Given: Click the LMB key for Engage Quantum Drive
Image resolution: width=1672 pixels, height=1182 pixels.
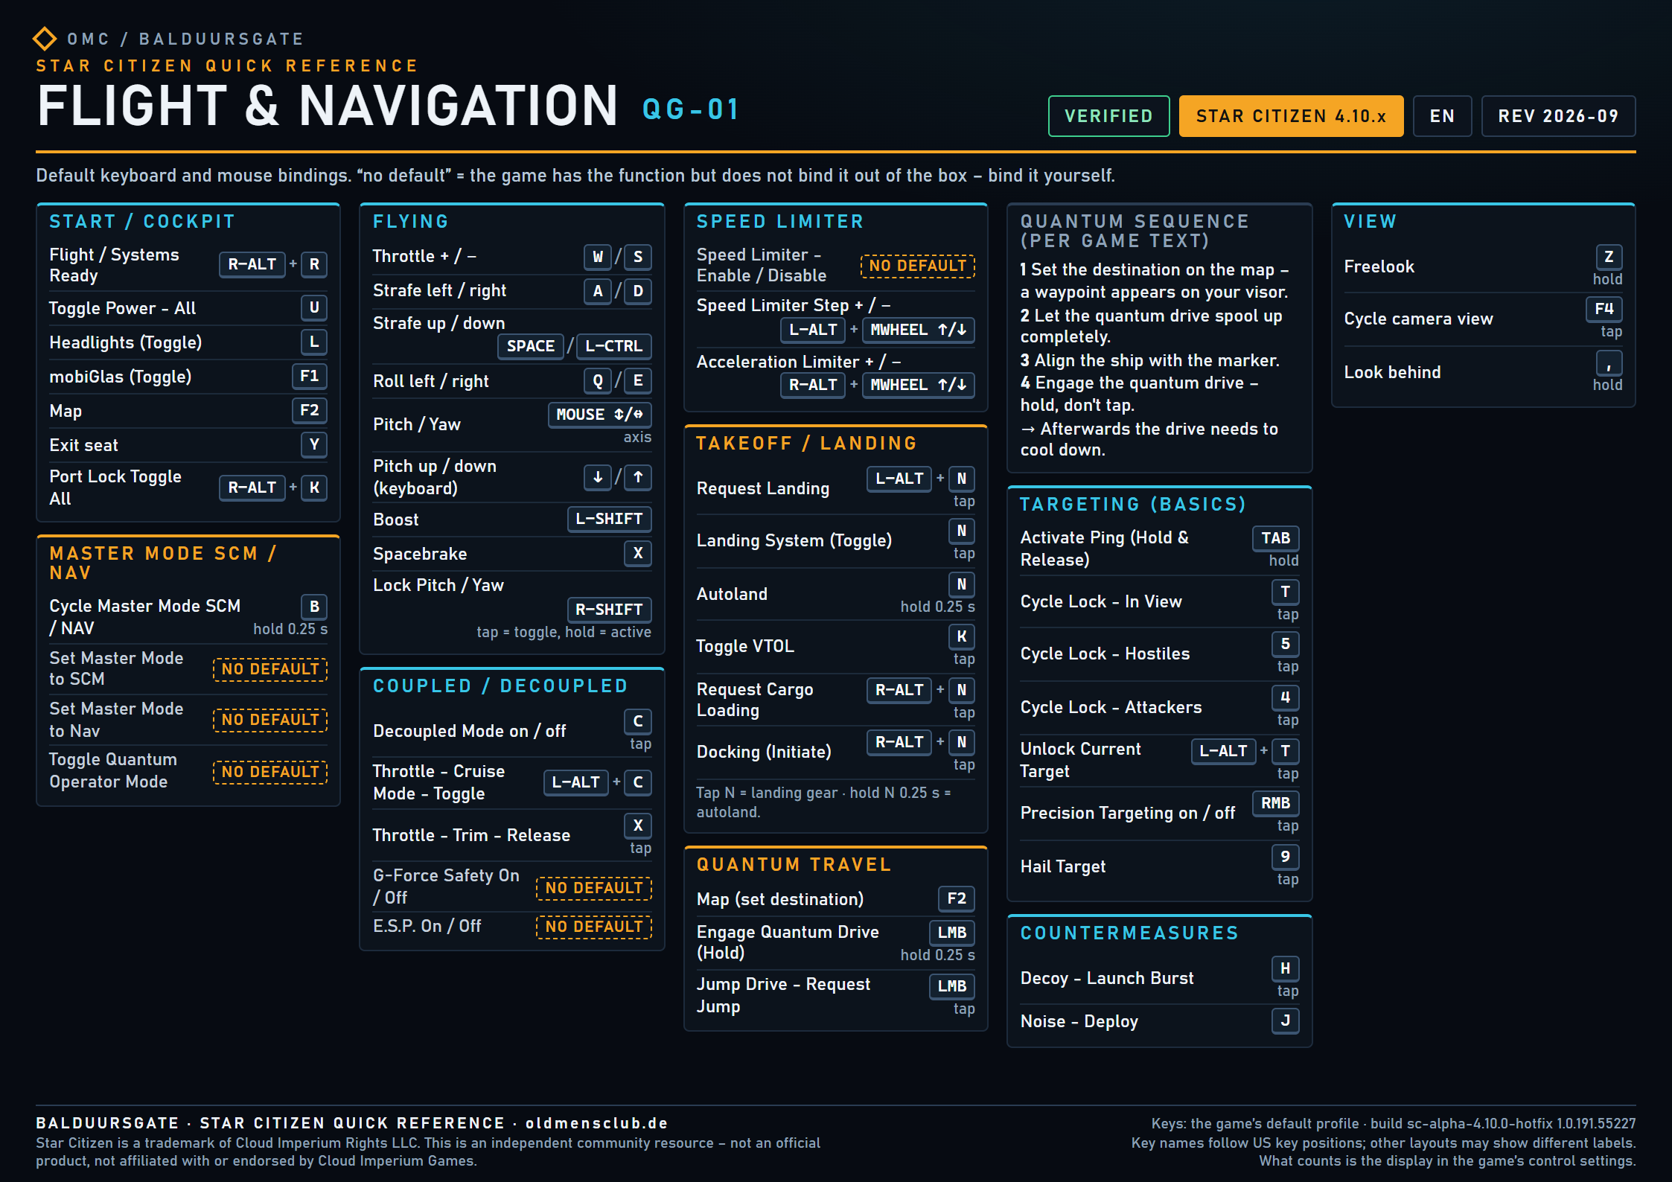Looking at the screenshot, I should point(952,933).
